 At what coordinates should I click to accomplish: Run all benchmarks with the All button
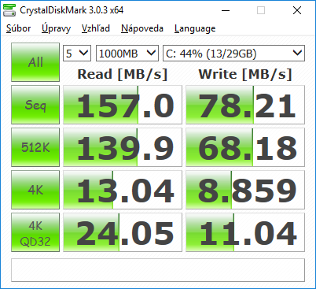coord(35,62)
